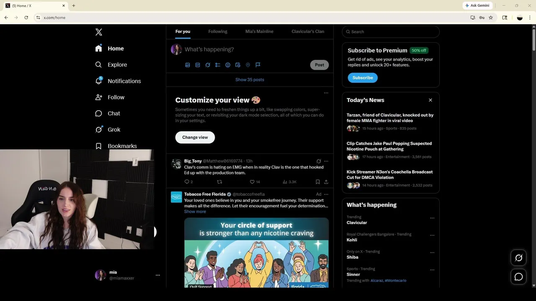Open the floating Grok button
The image size is (536, 301).
(x=518, y=258)
